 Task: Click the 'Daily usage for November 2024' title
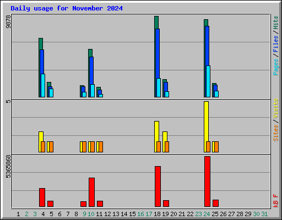click(67, 8)
